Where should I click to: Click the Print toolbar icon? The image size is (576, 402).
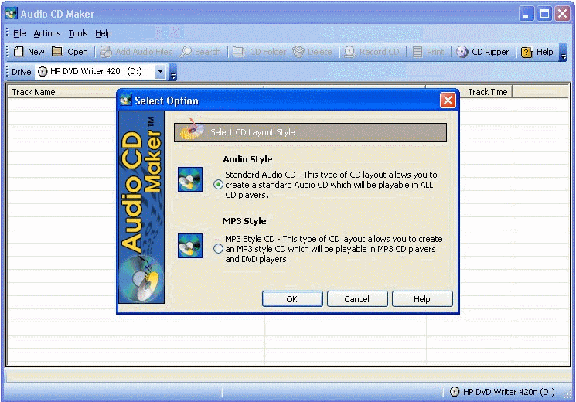click(418, 52)
